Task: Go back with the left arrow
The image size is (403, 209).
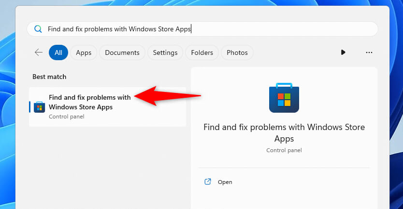Action: point(39,52)
